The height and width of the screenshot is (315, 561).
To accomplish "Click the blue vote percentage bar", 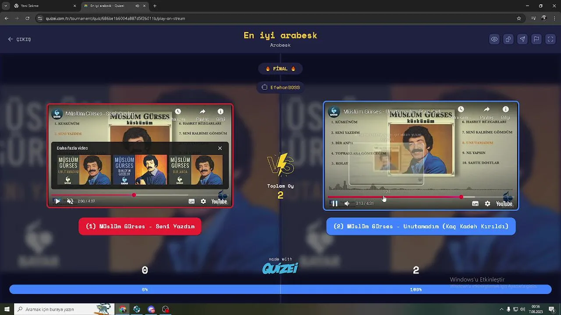I will click(280, 289).
